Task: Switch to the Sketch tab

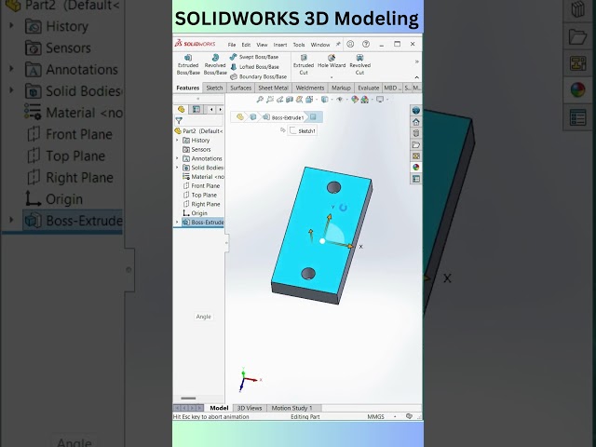Action: click(214, 88)
